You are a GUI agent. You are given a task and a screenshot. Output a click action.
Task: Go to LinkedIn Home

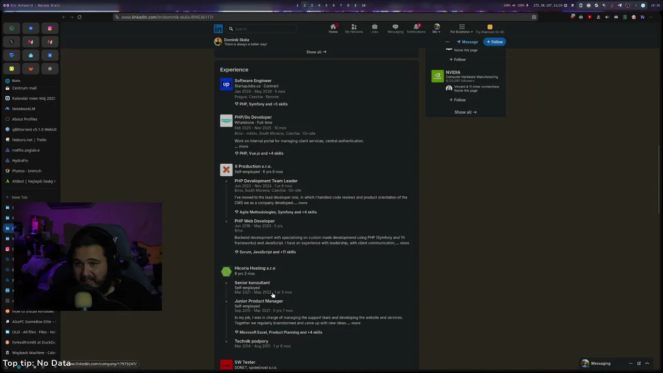(x=333, y=29)
